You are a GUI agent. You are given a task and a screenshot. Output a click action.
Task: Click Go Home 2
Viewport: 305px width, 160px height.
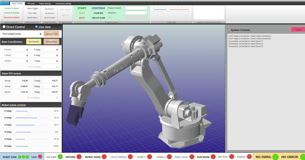50,13
